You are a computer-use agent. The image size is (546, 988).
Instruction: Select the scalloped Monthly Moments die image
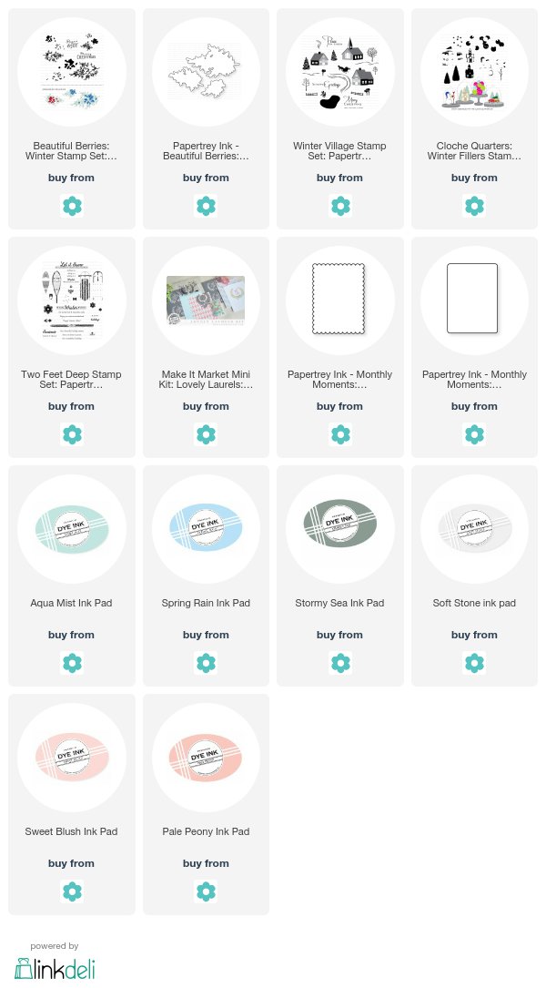click(340, 300)
